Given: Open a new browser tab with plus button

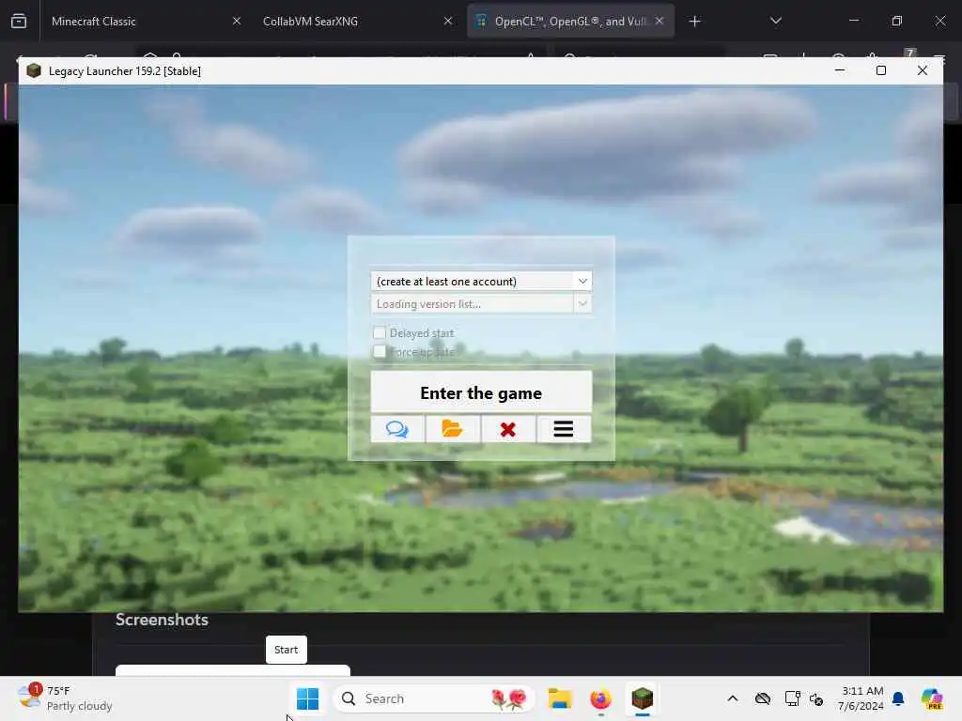Looking at the screenshot, I should pyautogui.click(x=694, y=22).
